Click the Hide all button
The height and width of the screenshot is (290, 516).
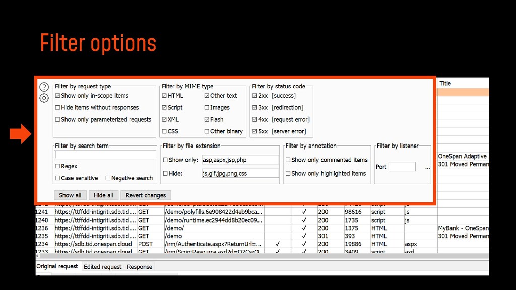[x=103, y=195]
